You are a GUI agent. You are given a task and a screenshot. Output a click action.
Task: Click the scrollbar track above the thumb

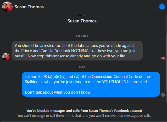166,25
